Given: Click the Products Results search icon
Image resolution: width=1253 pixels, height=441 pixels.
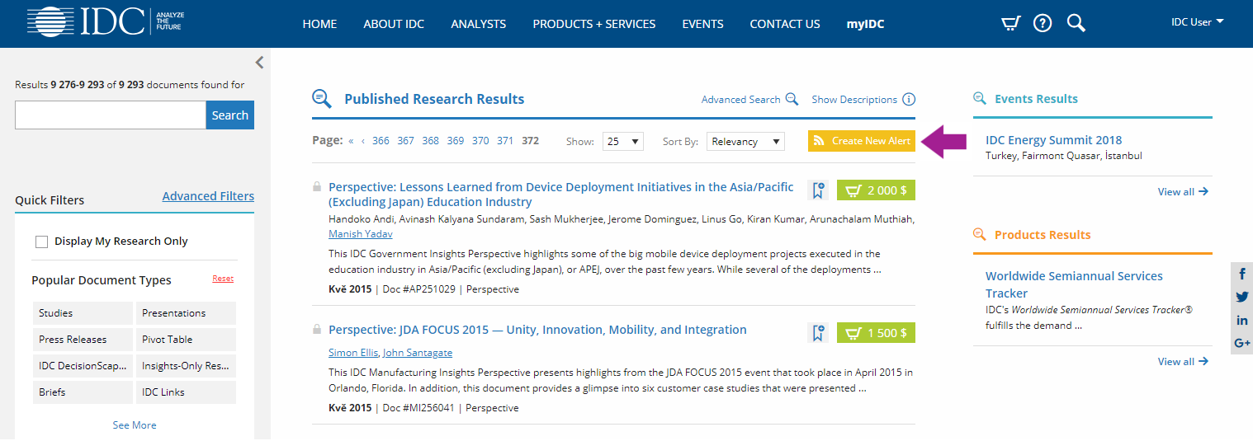Looking at the screenshot, I should pos(980,234).
